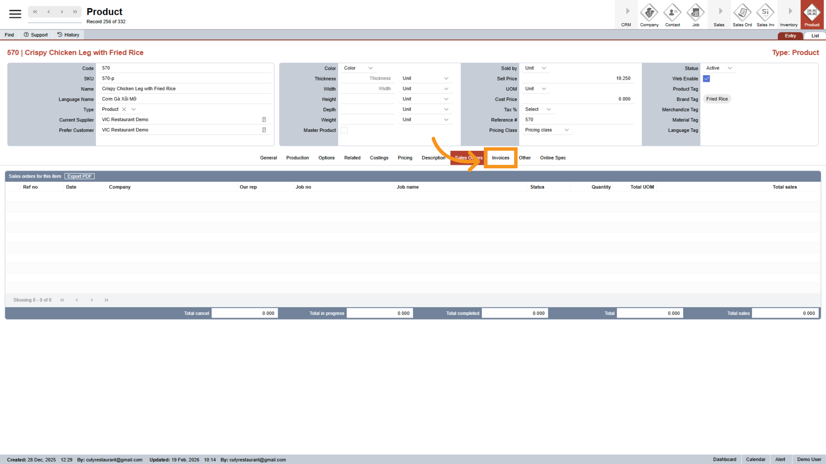Screen dimensions: 826x464
Task: Click the Export PDF button
Action: tap(80, 176)
